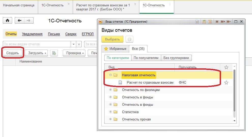The width and height of the screenshot is (252, 137).
Task: Select Расчет по страховым взносам row
Action: (168, 83)
